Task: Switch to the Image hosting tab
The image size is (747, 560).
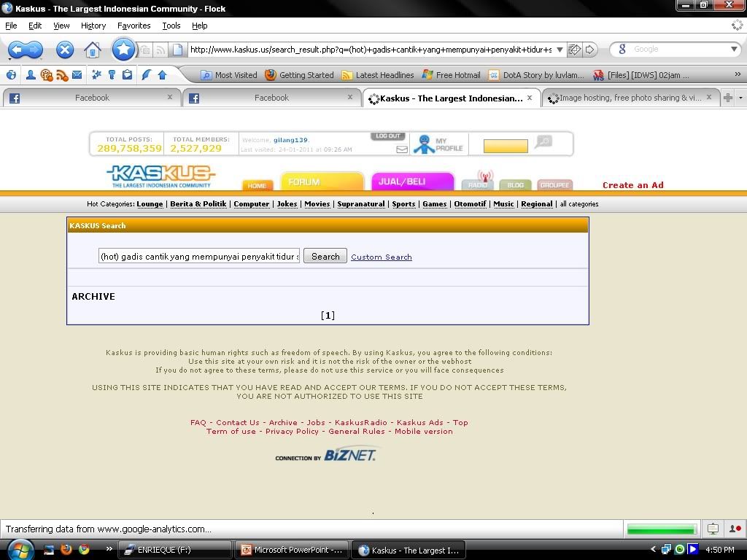Action: [x=630, y=98]
